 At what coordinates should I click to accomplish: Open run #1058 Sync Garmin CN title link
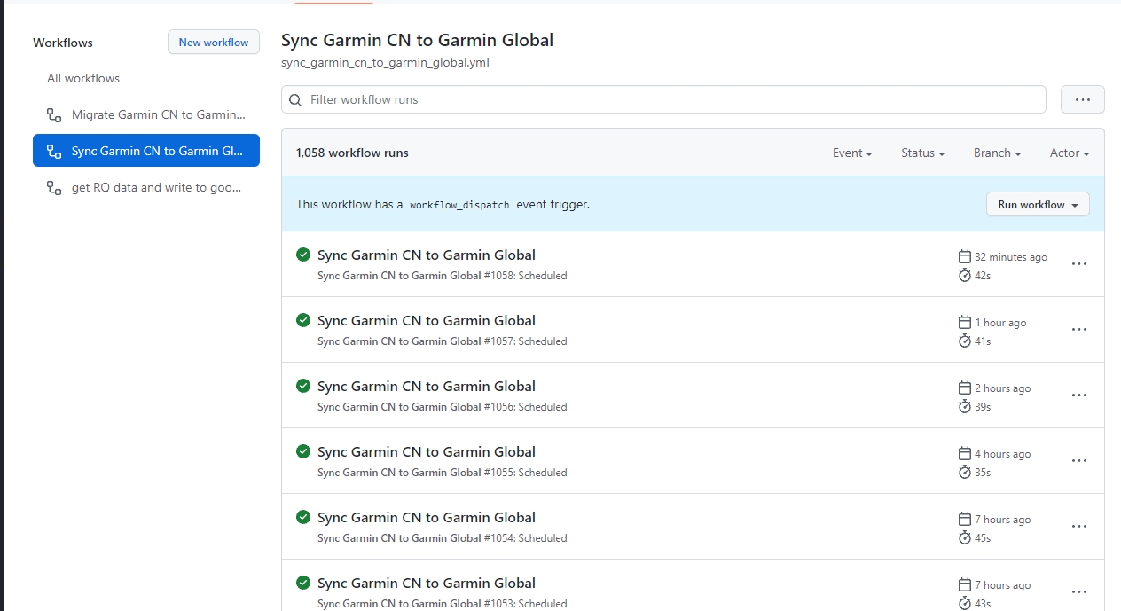coord(427,255)
